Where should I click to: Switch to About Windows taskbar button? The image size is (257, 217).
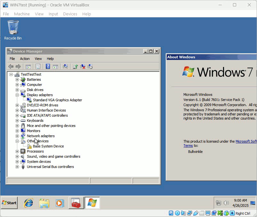(x=92, y=203)
